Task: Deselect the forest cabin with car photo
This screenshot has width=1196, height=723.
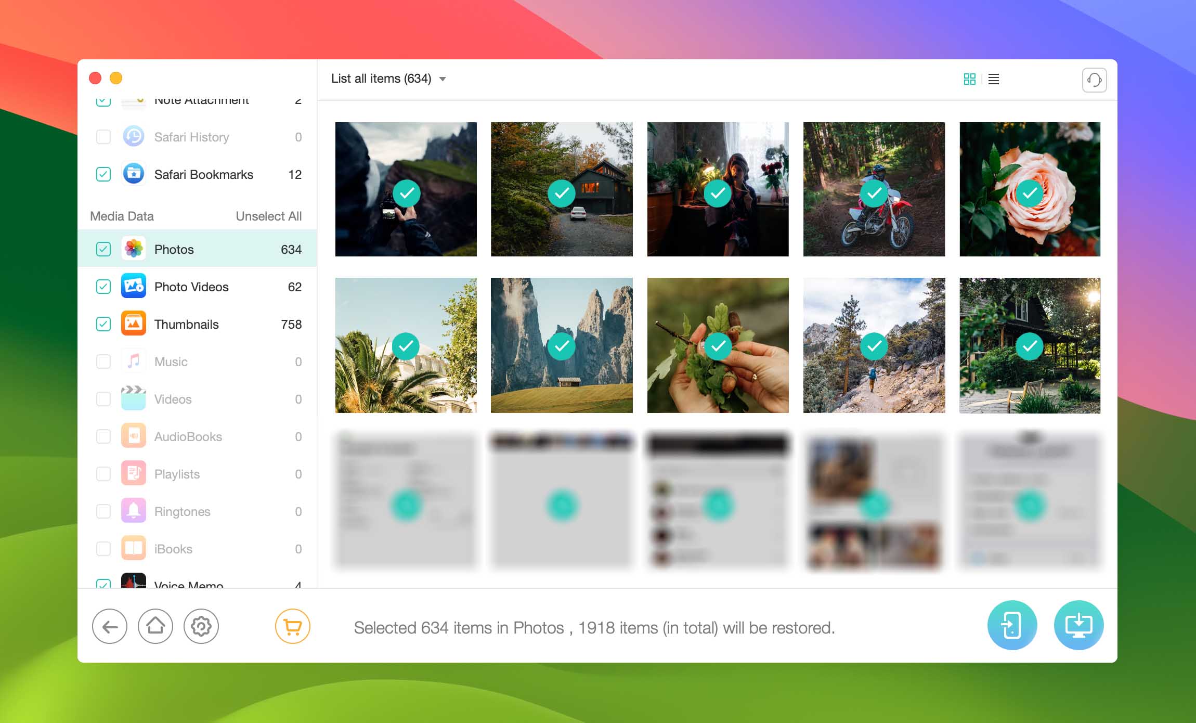Action: tap(562, 189)
